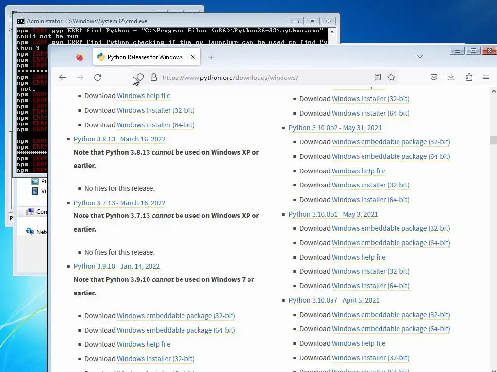This screenshot has height=372, width=497.
Task: Click the browser page scrollbar thumb
Action: click(x=493, y=139)
